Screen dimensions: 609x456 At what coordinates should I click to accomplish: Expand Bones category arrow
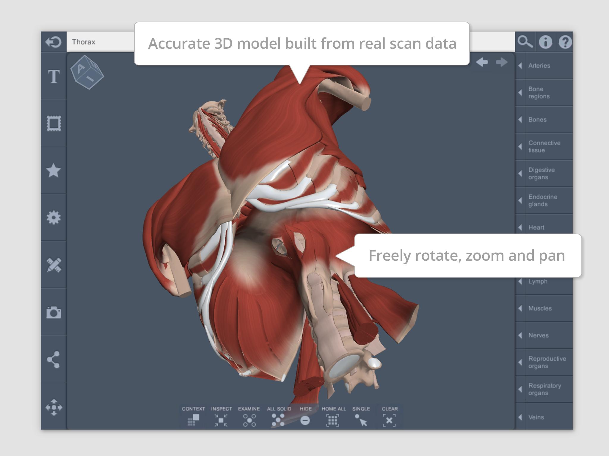[520, 120]
